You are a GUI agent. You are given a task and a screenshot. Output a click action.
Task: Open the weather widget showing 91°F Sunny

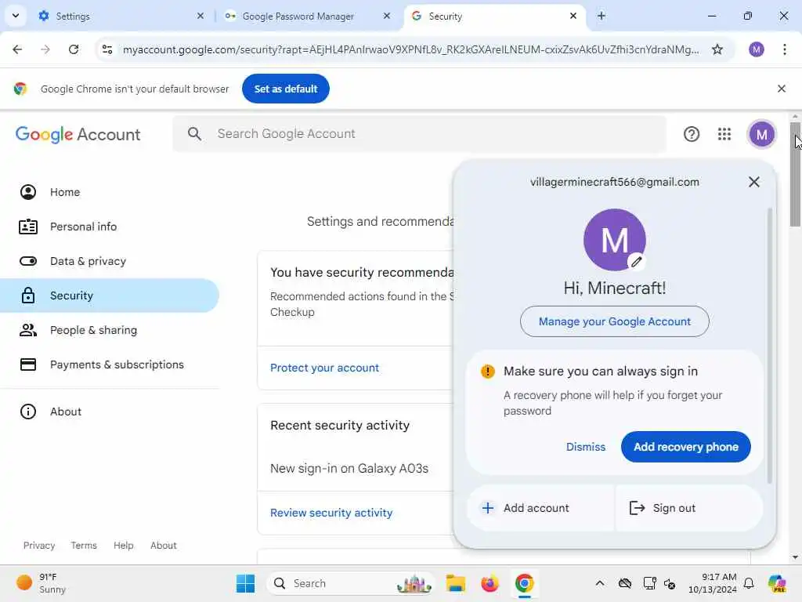coord(41,583)
